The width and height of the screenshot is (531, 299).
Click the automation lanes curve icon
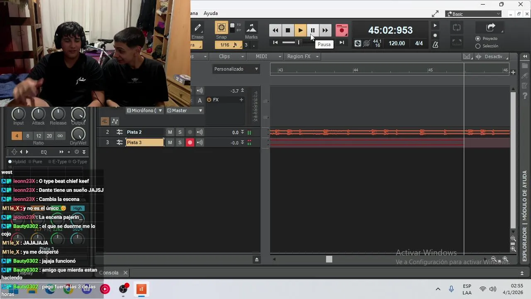click(x=115, y=121)
